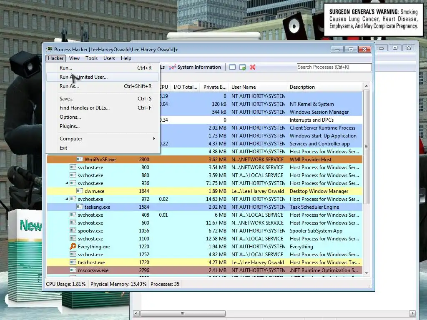Click the Everything.exe magnifier icon
This screenshot has width=427, height=320.
click(73, 246)
